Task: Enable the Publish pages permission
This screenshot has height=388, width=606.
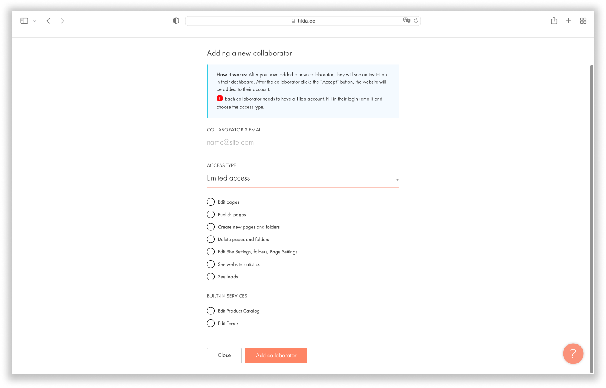Action: coord(210,214)
